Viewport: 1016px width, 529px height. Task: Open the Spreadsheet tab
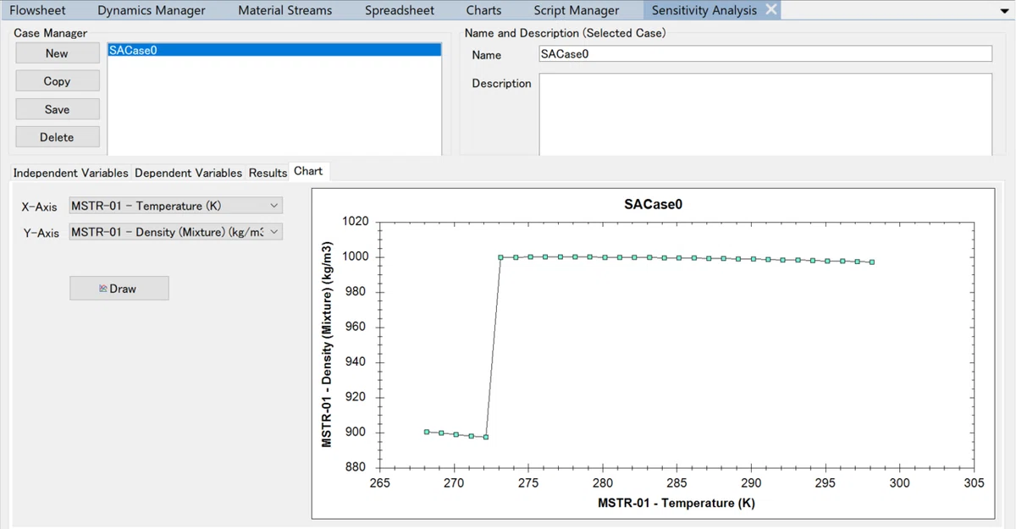(x=400, y=10)
